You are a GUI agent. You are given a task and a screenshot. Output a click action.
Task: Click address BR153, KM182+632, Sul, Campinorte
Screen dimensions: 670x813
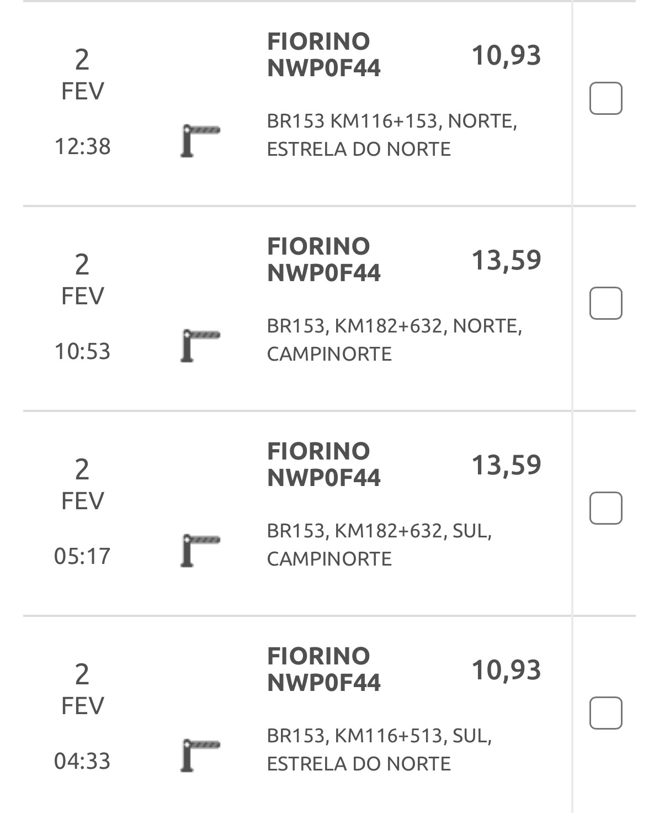click(x=379, y=545)
